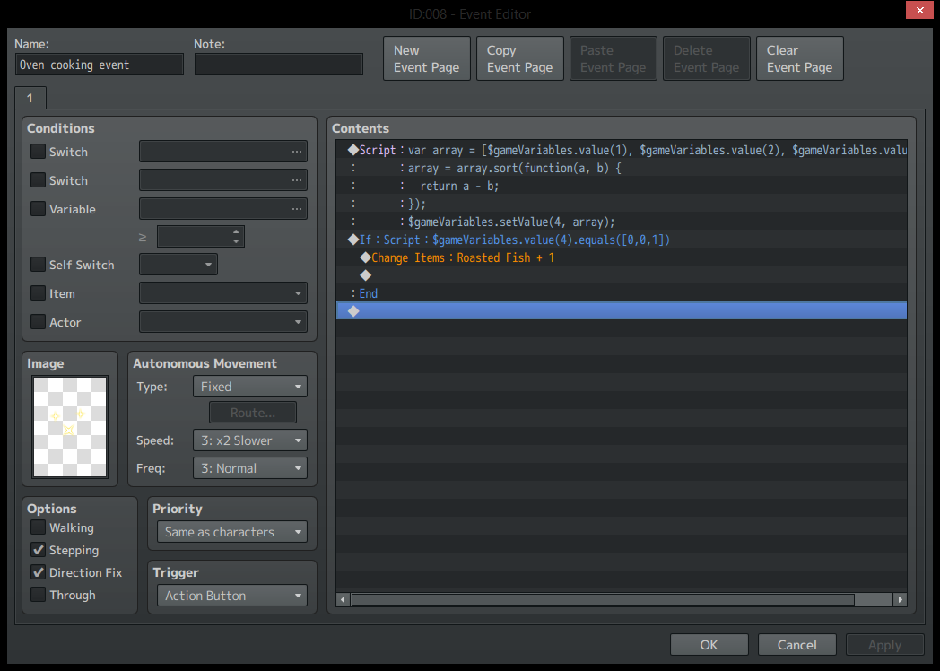Image resolution: width=940 pixels, height=671 pixels.
Task: Open the Trigger Action Button dropdown
Action: coord(232,596)
